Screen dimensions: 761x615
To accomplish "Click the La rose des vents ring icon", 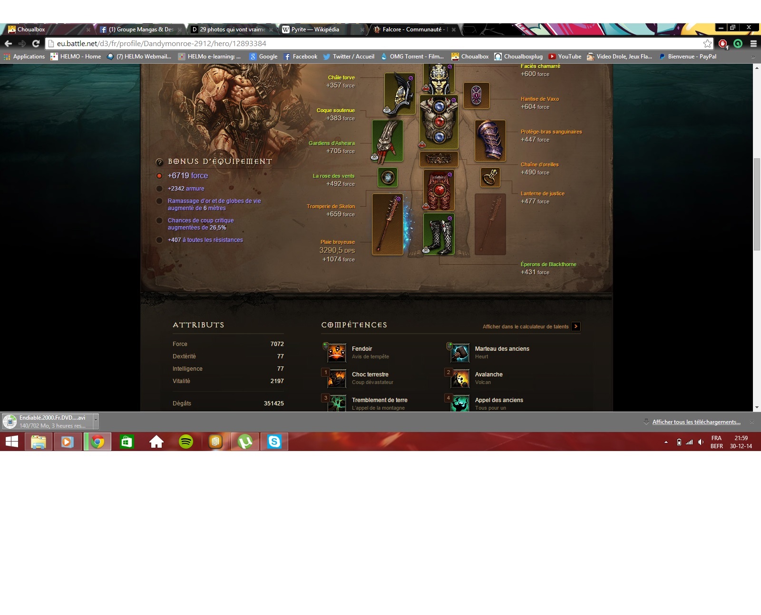I will click(388, 177).
